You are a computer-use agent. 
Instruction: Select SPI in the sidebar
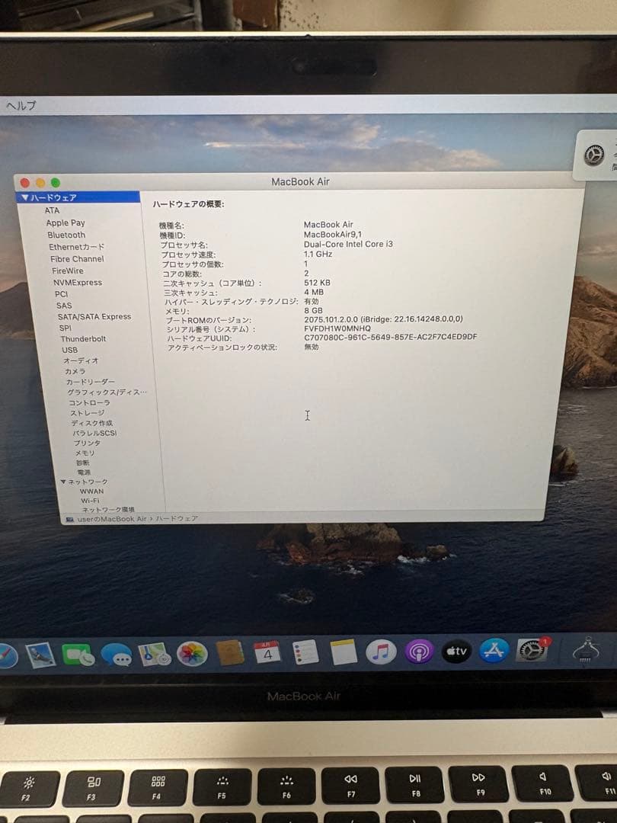click(x=65, y=328)
